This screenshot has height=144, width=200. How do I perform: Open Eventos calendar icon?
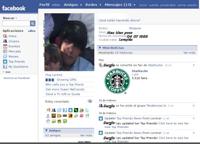(5, 46)
